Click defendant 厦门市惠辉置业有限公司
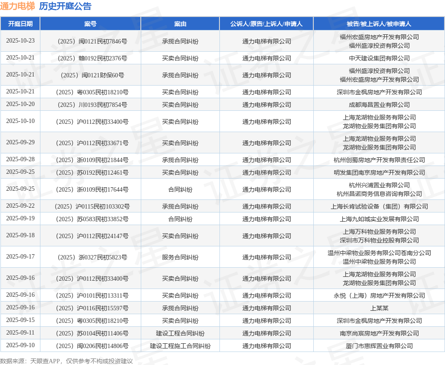Screen dimensions: 445x365 (379, 346)
